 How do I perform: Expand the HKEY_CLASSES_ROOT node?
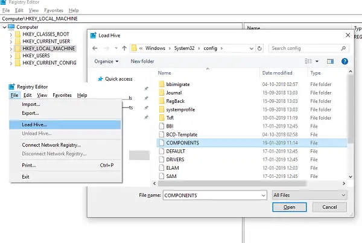click(11, 34)
